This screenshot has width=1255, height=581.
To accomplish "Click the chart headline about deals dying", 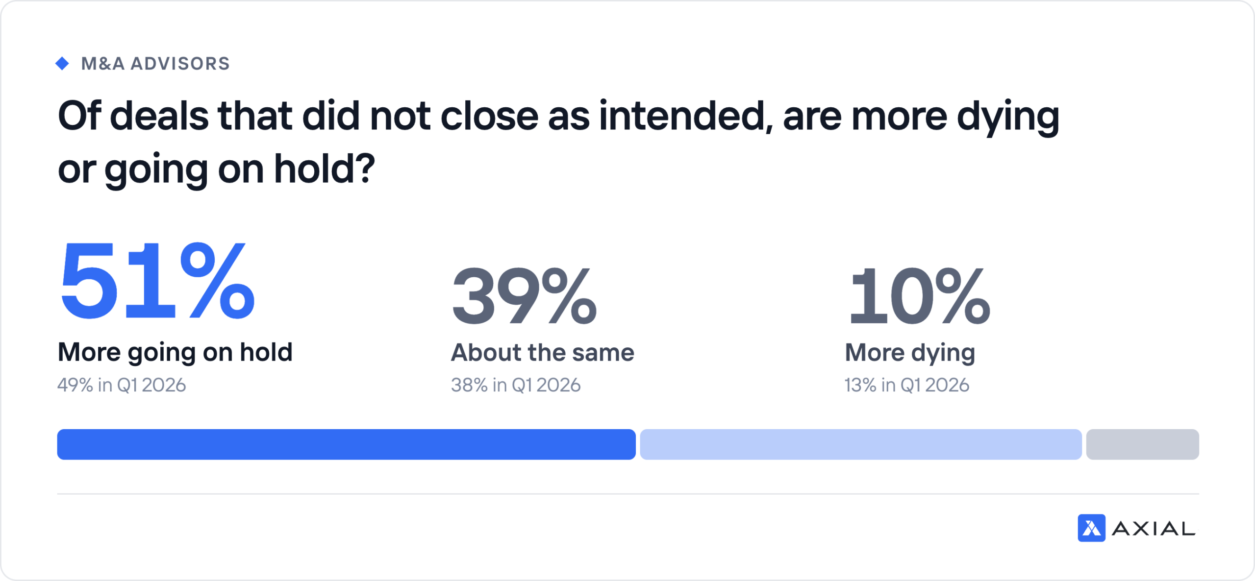I will coord(559,142).
